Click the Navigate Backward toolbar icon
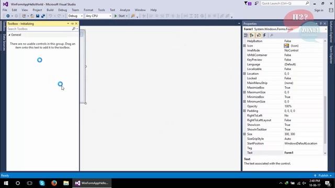The image size is (335, 188). point(8,16)
